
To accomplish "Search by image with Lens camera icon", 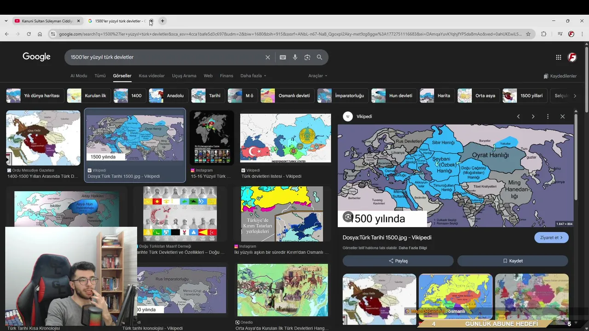I will click(307, 57).
